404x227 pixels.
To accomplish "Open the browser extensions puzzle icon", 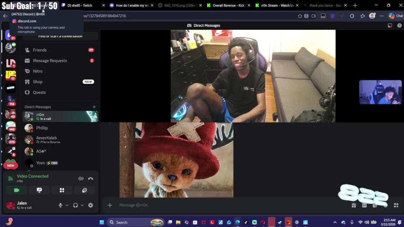I will click(352, 16).
